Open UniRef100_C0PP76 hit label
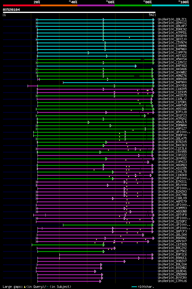The image size is (192, 289). 172,52
